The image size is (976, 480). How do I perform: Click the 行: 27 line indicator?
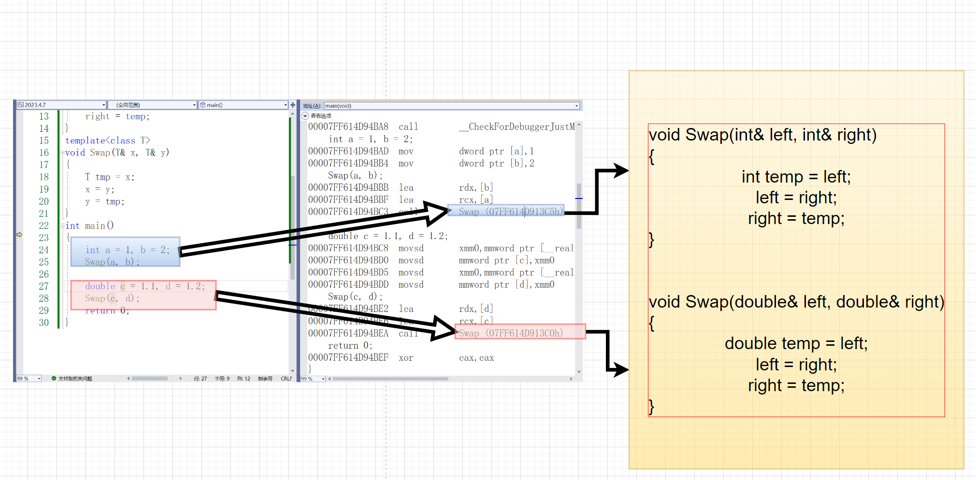(x=201, y=379)
